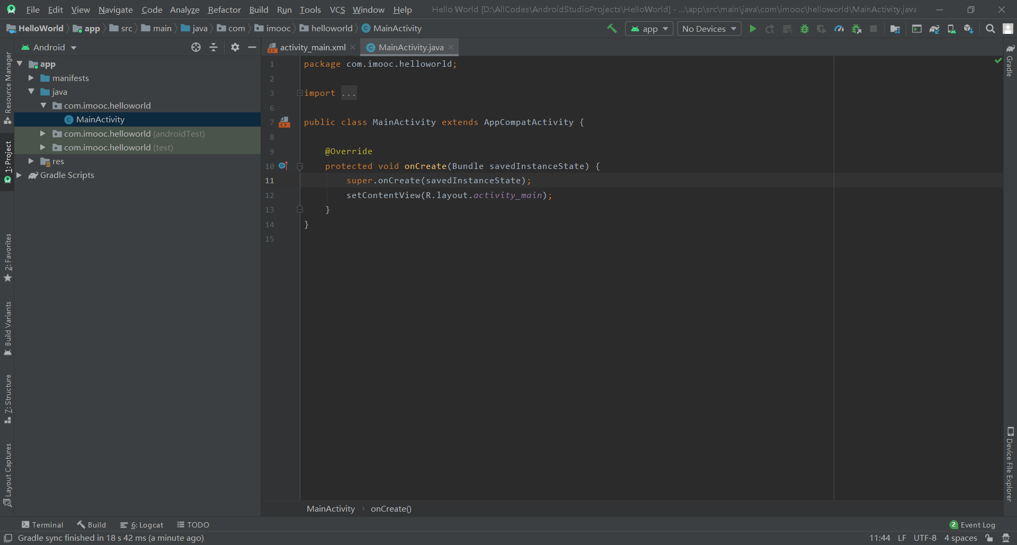Expand Gradle Scripts node

(19, 175)
